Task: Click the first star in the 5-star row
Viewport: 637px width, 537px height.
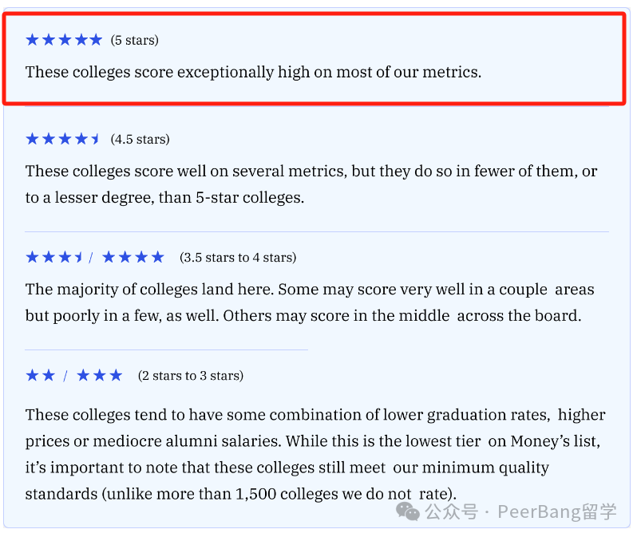Action: tap(32, 40)
